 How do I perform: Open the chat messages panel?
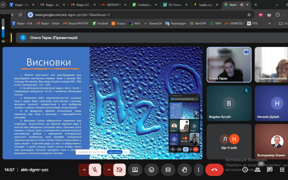point(270,170)
